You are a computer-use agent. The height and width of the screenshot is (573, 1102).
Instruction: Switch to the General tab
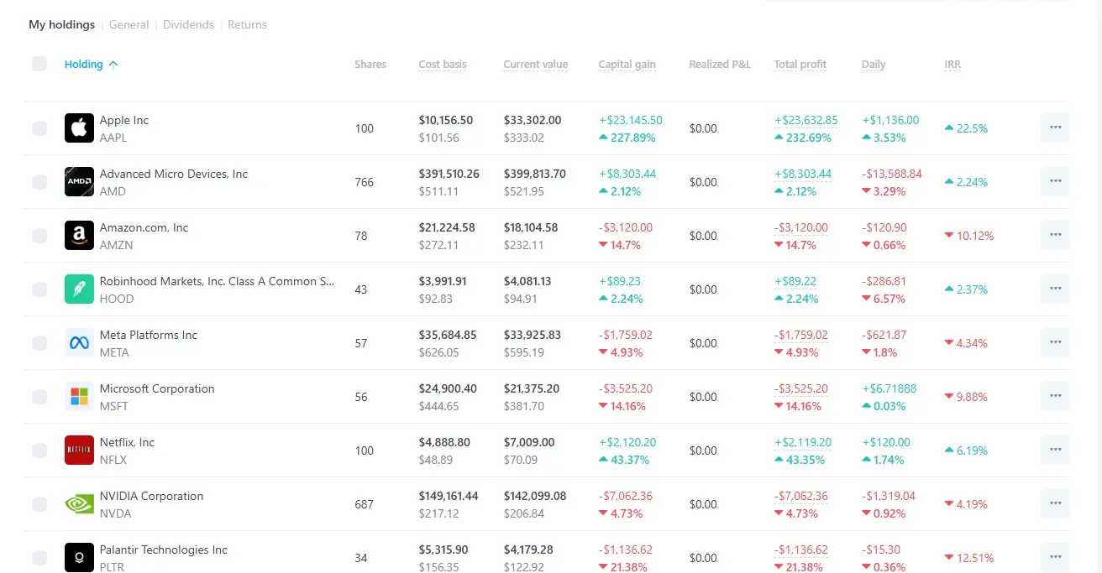point(129,25)
